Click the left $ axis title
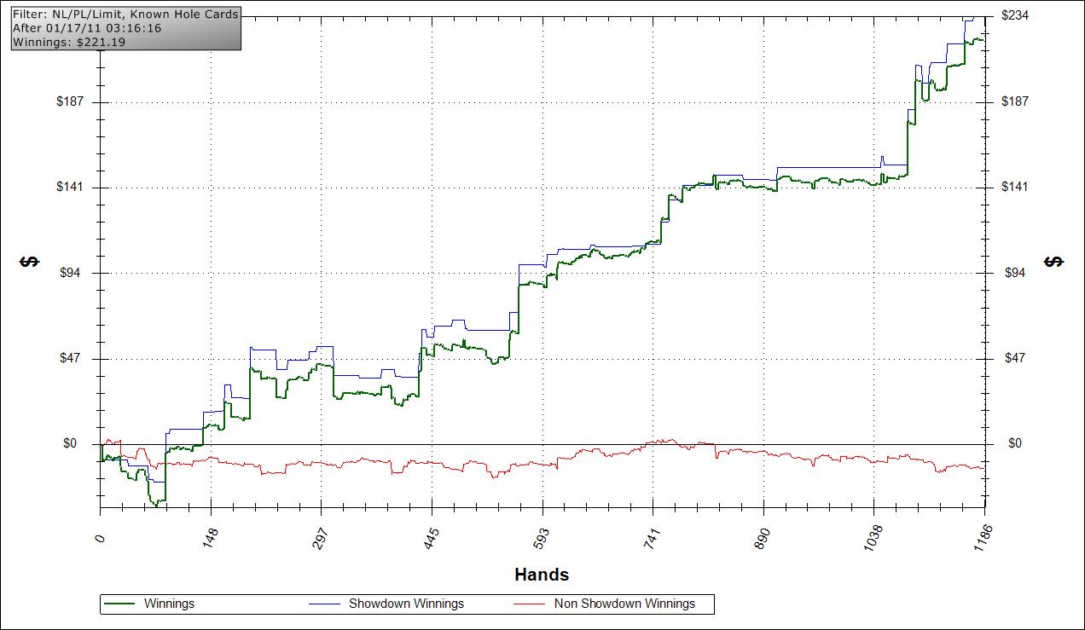The image size is (1085, 630). (x=29, y=262)
